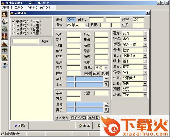Click the archer warrior sidebar icon
The image size is (170, 137).
tap(5, 22)
